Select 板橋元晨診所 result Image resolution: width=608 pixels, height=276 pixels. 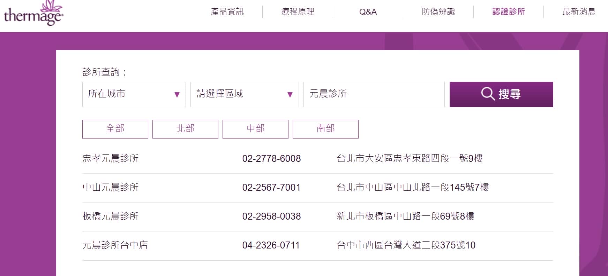(111, 216)
